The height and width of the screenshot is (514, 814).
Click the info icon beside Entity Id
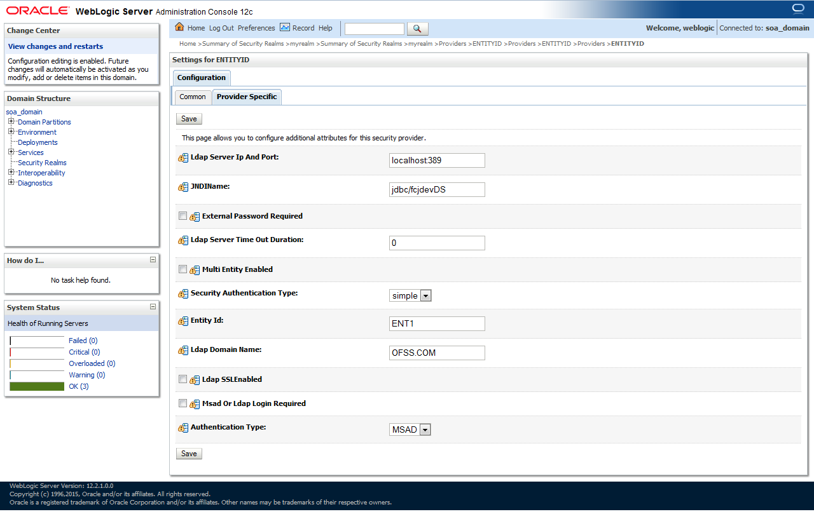(183, 321)
